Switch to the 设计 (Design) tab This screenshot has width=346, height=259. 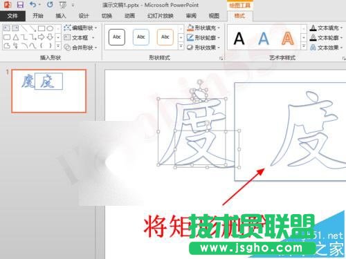[84, 16]
